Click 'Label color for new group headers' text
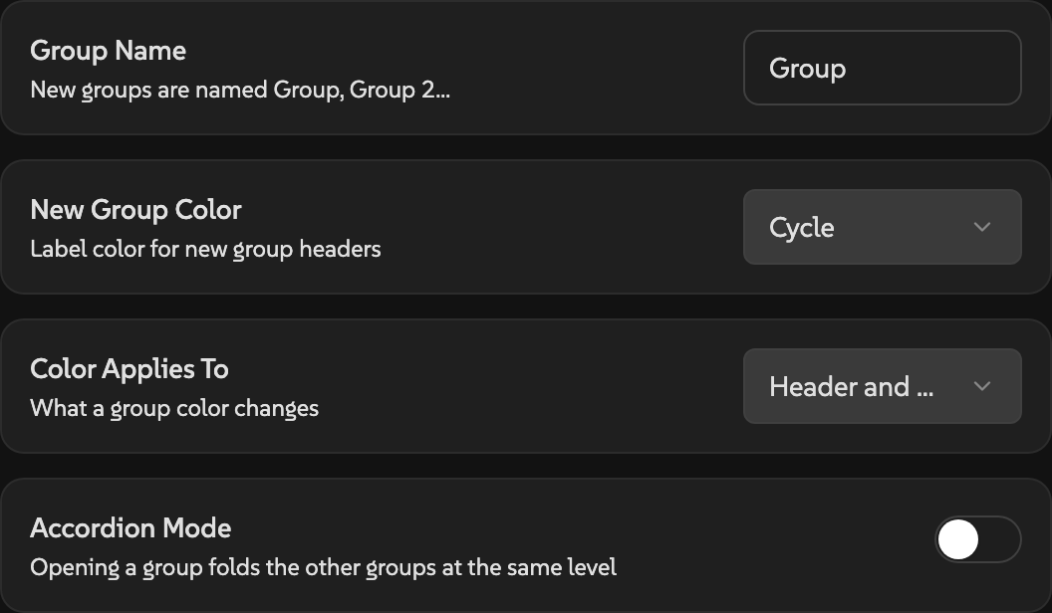The height and width of the screenshot is (613, 1052). click(205, 249)
